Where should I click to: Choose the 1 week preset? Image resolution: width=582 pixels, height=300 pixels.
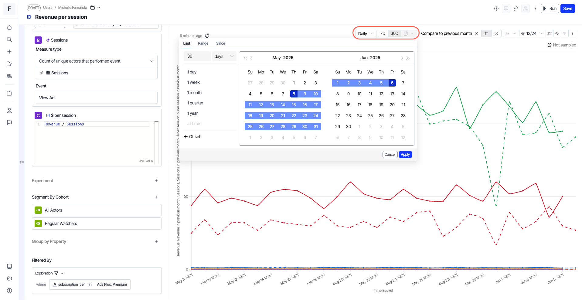click(193, 82)
